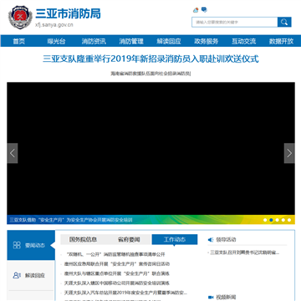Open slide caption about 安全生产月 training
Viewport: 301px width, 301px height.
(71, 220)
